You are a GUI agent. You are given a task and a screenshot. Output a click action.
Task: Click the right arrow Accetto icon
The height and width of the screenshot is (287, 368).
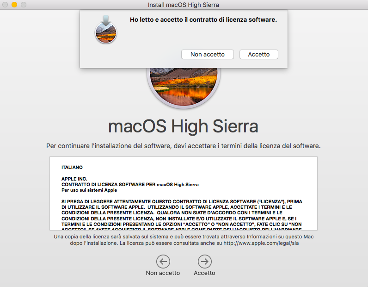pyautogui.click(x=205, y=262)
